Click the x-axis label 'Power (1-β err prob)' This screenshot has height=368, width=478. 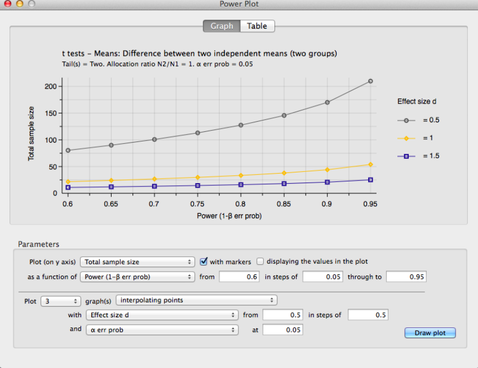coord(229,216)
